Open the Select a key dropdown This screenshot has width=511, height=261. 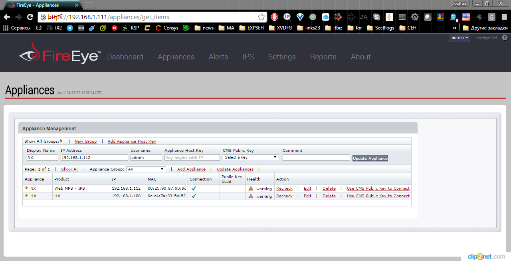(250, 157)
